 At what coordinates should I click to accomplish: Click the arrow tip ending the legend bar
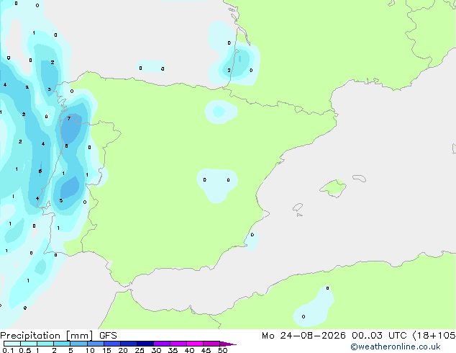pyautogui.click(x=228, y=344)
